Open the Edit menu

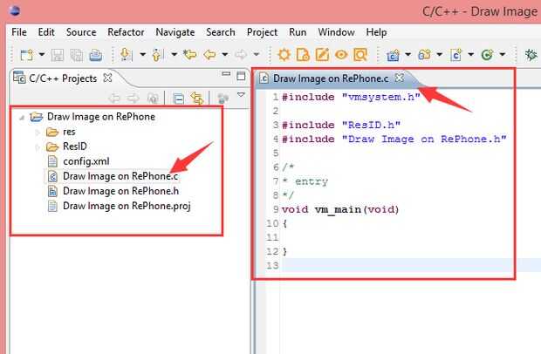click(x=46, y=32)
